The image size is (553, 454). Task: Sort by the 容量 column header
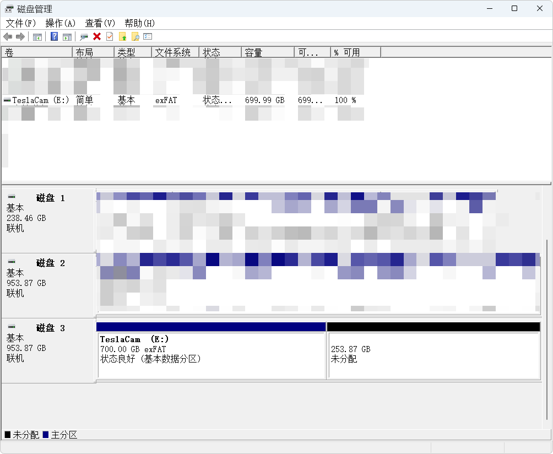268,52
